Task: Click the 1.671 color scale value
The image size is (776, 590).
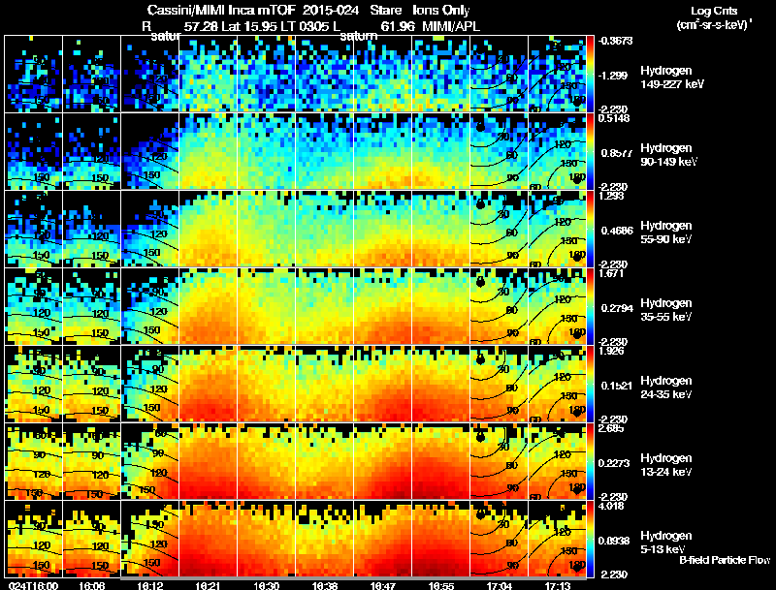Action: click(611, 273)
